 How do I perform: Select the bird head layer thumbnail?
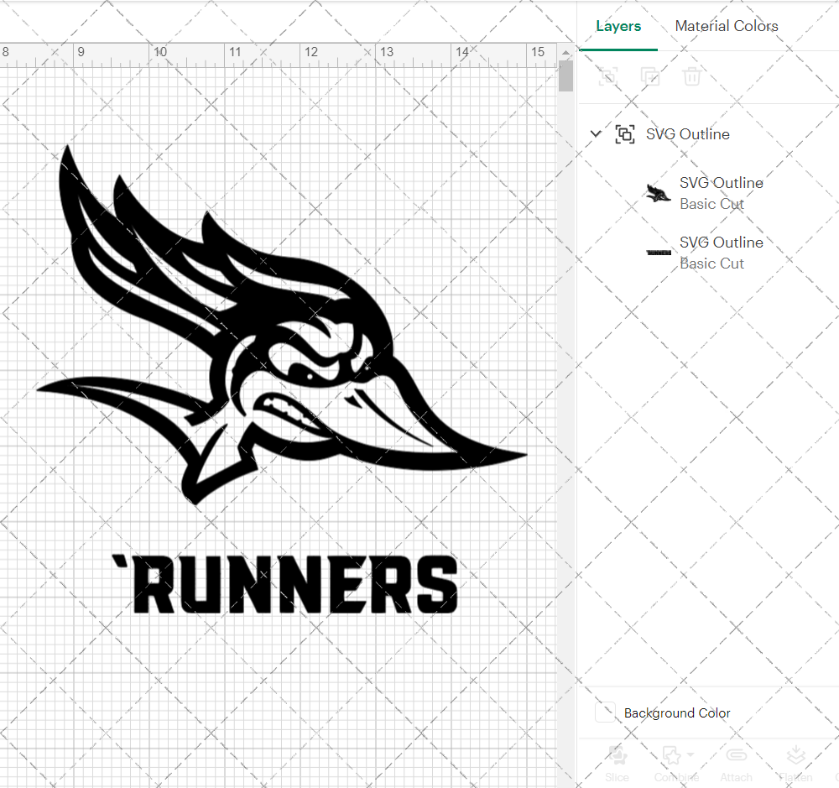pos(658,193)
